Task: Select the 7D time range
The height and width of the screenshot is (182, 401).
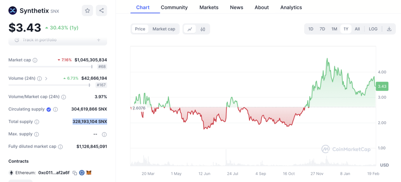Action: [322, 29]
